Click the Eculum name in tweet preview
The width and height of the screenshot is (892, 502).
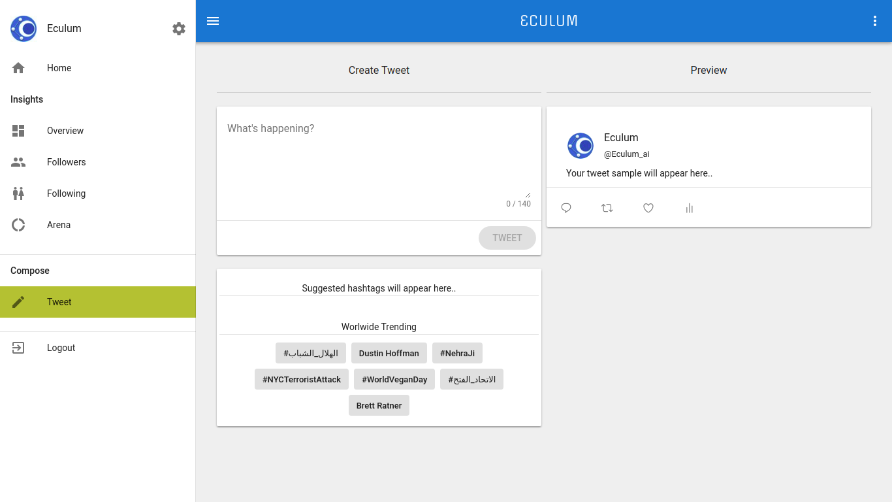[x=621, y=137]
